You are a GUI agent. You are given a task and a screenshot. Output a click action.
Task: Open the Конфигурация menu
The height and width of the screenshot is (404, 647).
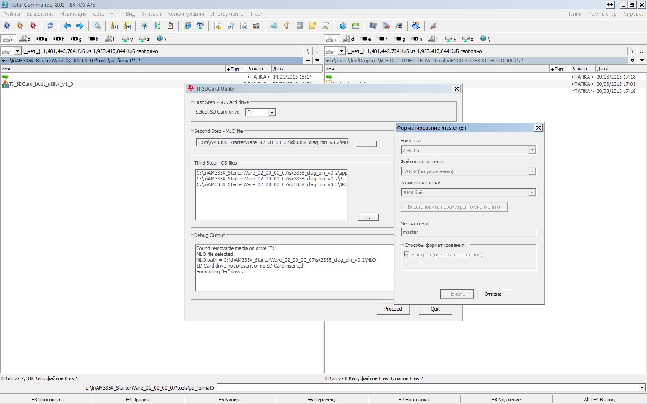[x=186, y=14]
